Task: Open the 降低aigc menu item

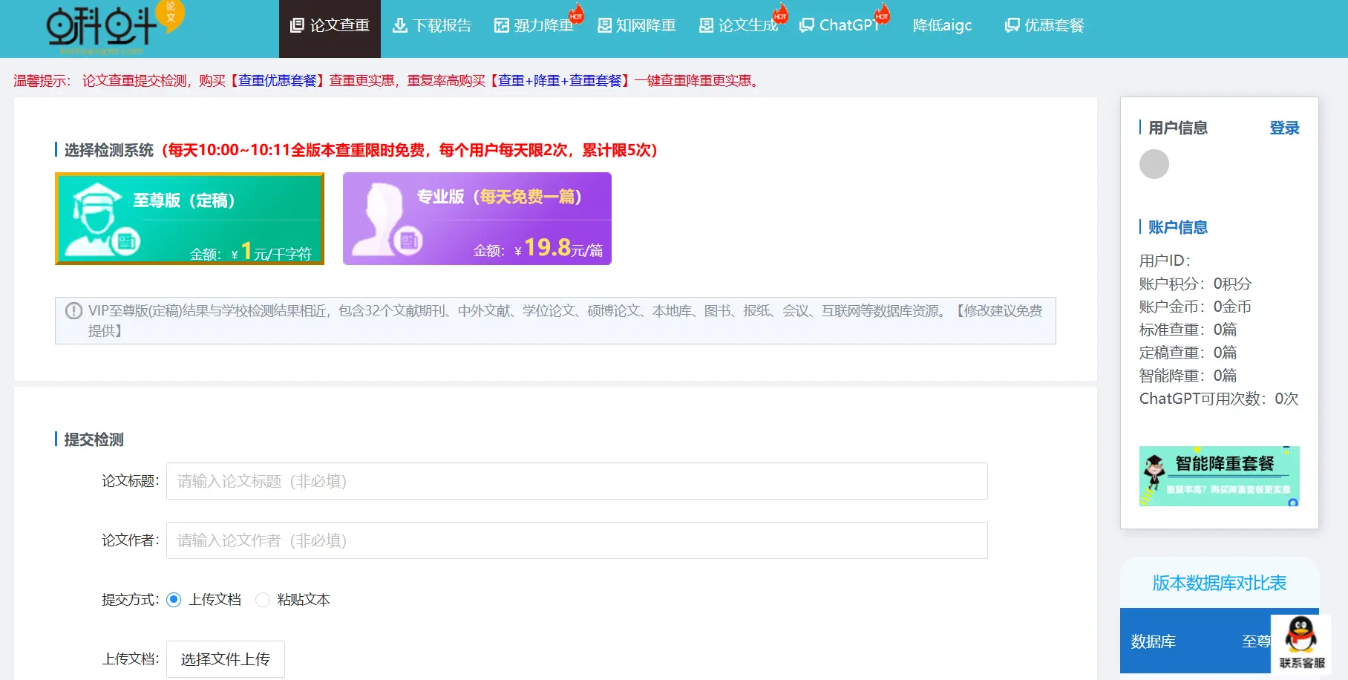Action: pos(942,26)
